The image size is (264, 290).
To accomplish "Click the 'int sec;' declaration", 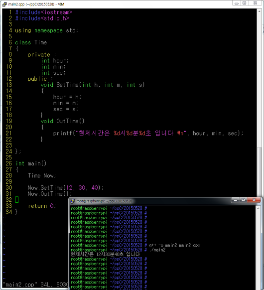I will [53, 73].
